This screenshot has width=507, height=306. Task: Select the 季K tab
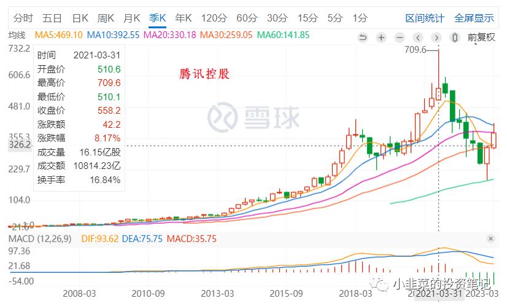coord(158,18)
